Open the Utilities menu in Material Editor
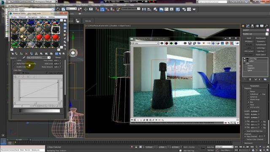 pyautogui.click(x=51, y=17)
